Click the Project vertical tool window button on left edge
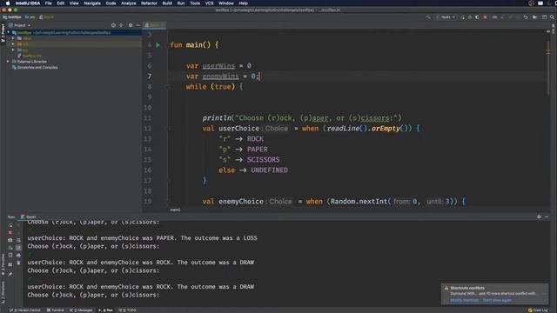This screenshot has width=557, height=313. point(3,33)
